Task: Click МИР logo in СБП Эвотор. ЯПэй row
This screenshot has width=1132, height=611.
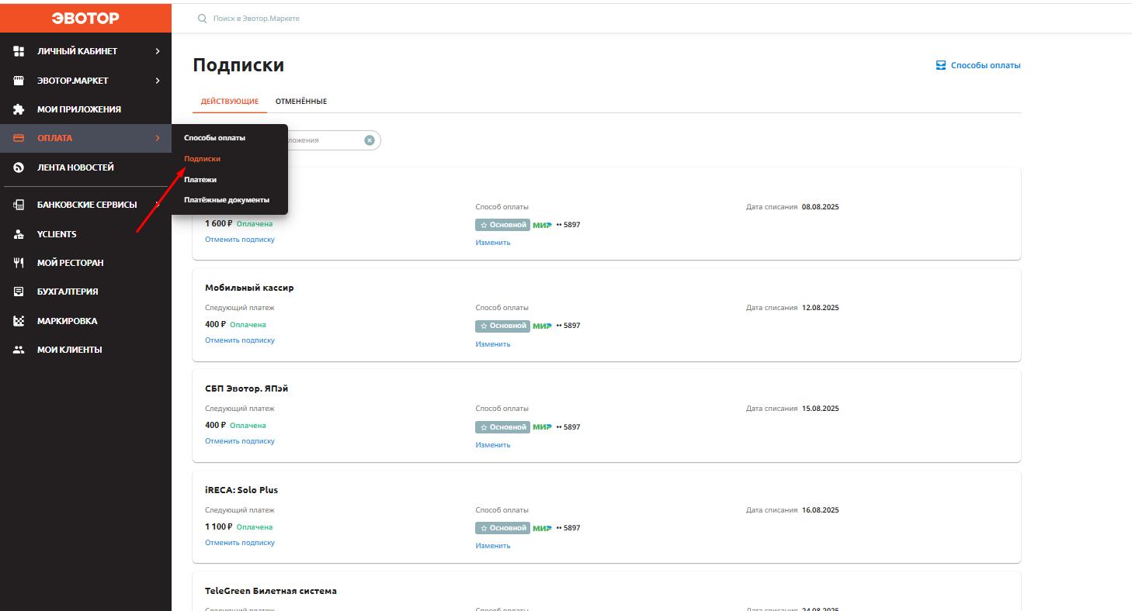Action: click(x=542, y=427)
